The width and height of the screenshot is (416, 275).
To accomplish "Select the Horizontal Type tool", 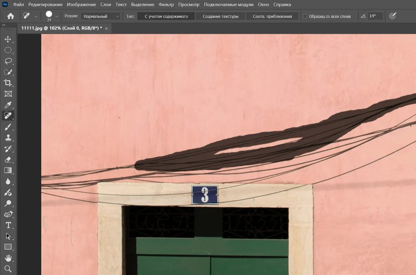I will (x=7, y=225).
